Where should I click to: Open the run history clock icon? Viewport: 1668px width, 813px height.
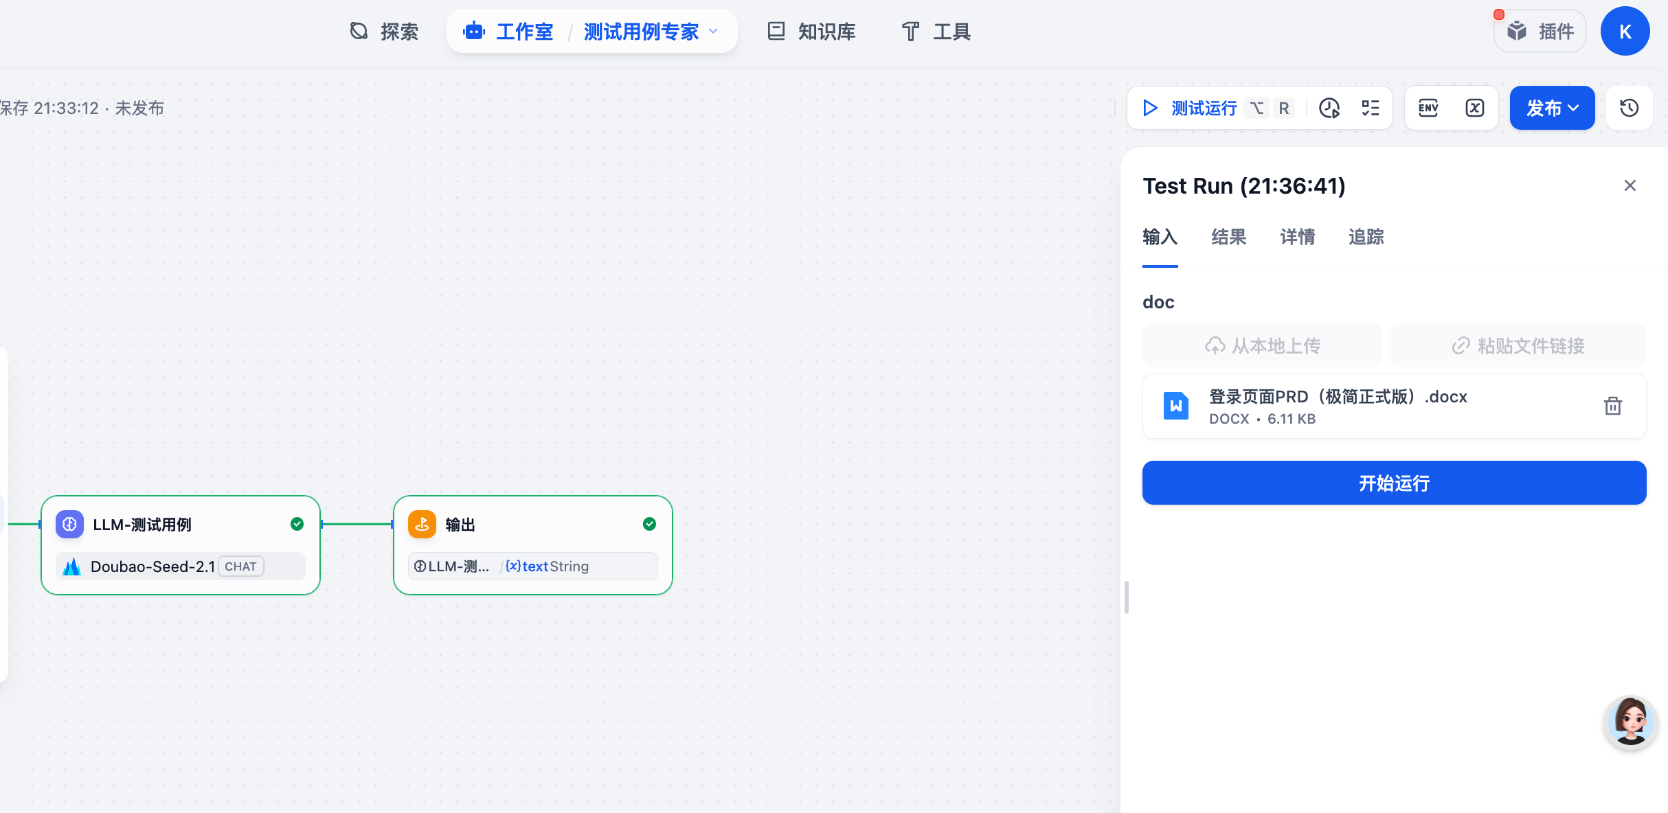click(x=1329, y=108)
